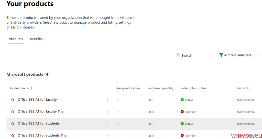Click the Office icon beside A1 for students Trial
Viewport: 262px width, 139px height.
click(13, 136)
